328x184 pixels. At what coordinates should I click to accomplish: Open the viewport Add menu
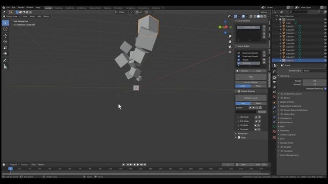39,16
